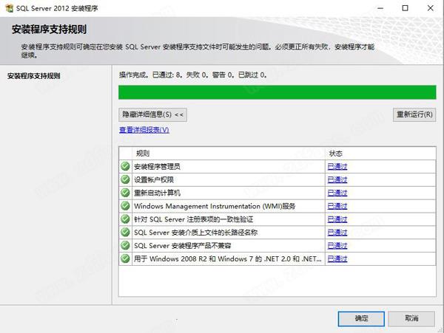Click the 规则 column header
This screenshot has width=444, height=333.
[x=228, y=154]
